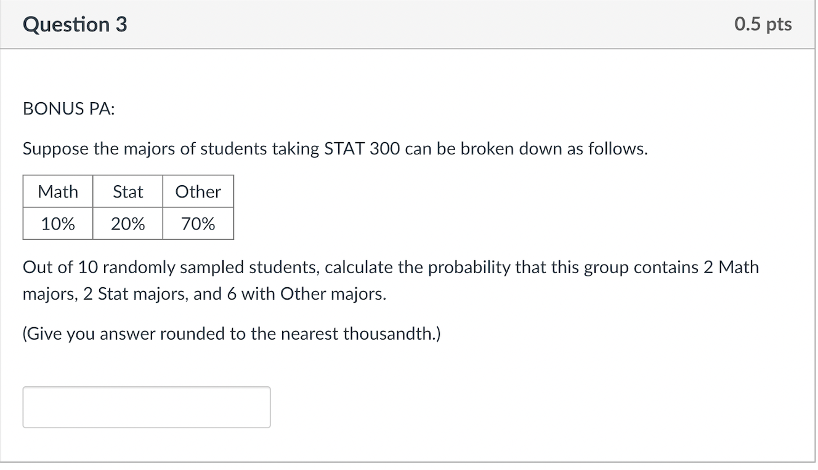Click the BONUS PA text
The image size is (818, 470).
pyautogui.click(x=68, y=108)
